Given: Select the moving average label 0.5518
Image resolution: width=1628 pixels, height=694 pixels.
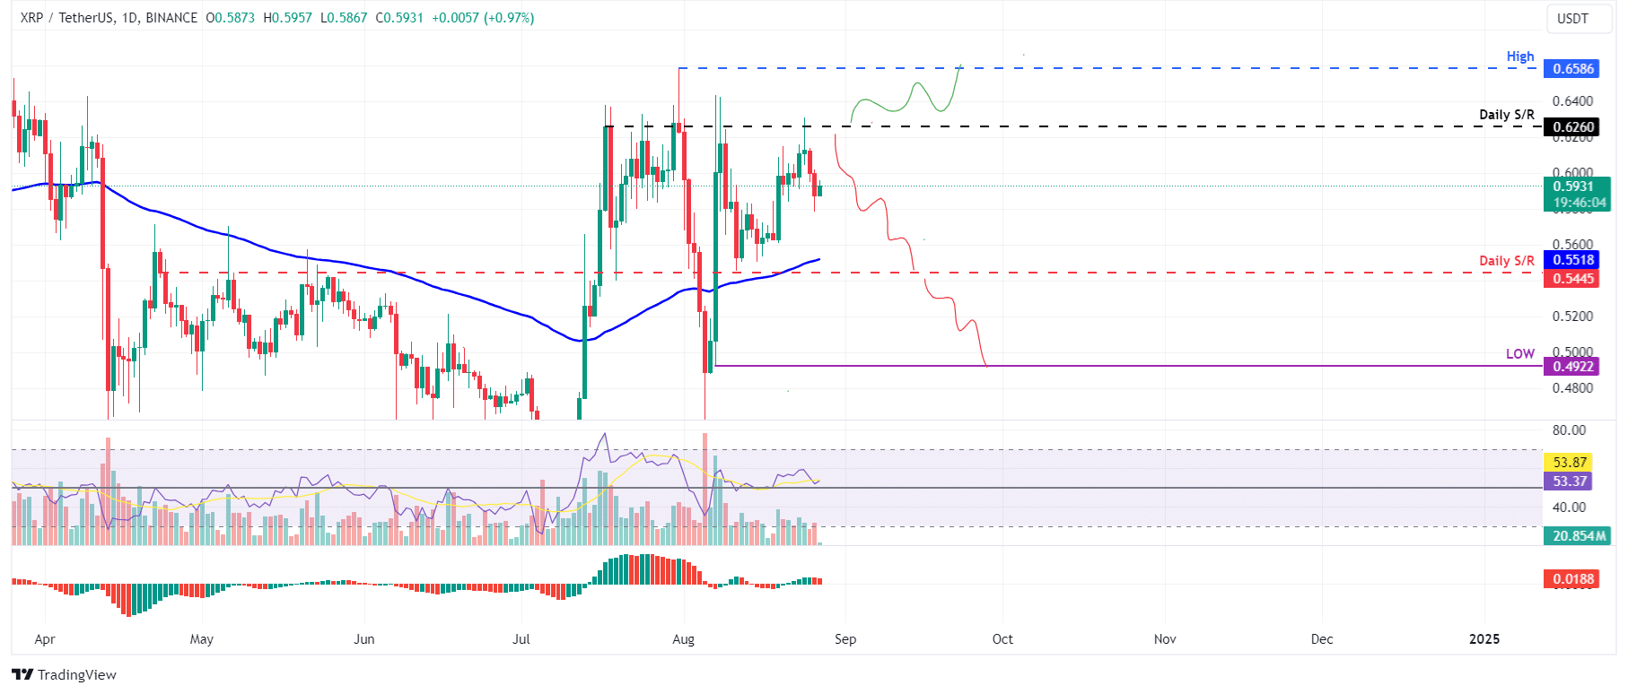Looking at the screenshot, I should pos(1571,260).
